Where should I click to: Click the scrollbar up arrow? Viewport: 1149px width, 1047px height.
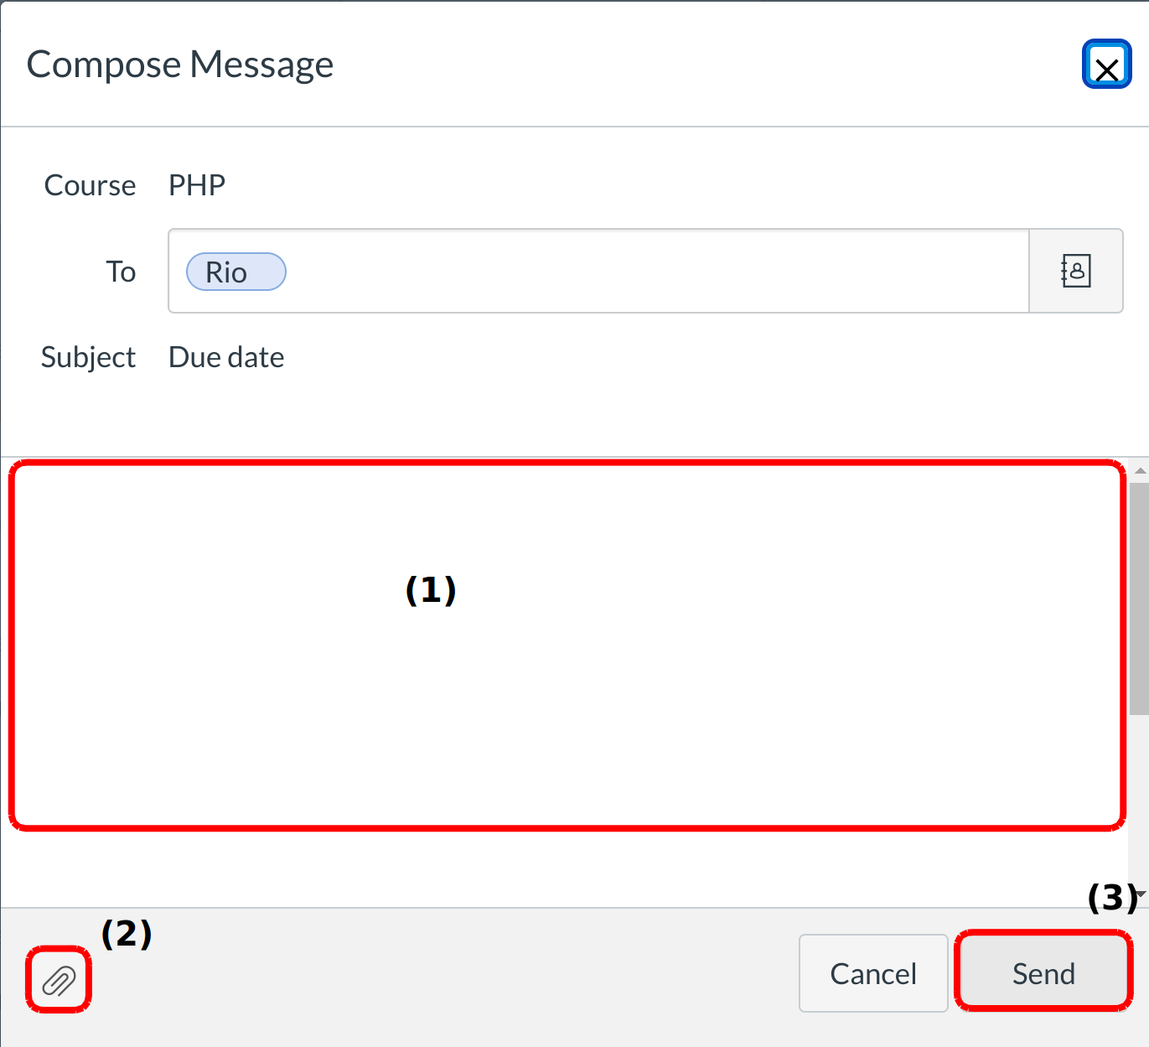tap(1140, 471)
